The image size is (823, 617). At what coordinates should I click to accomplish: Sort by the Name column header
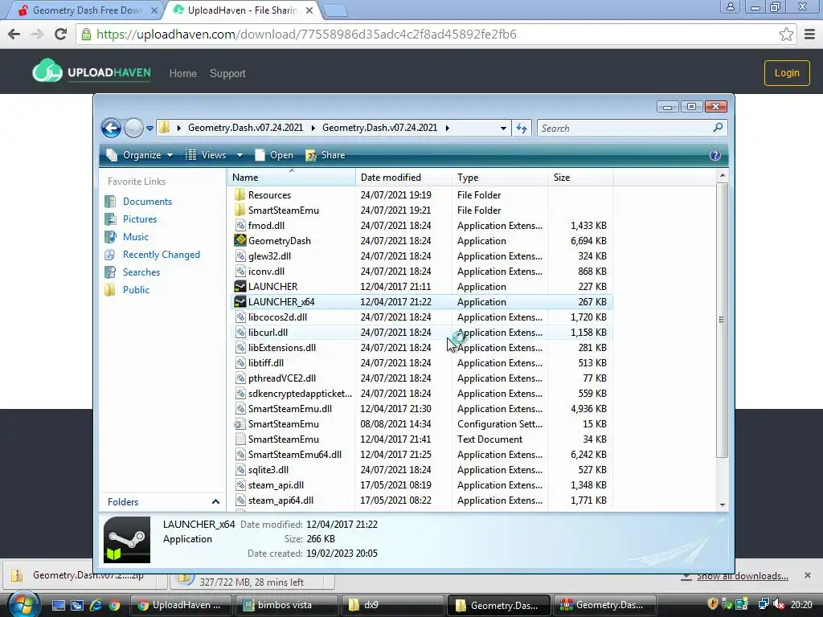tap(291, 178)
